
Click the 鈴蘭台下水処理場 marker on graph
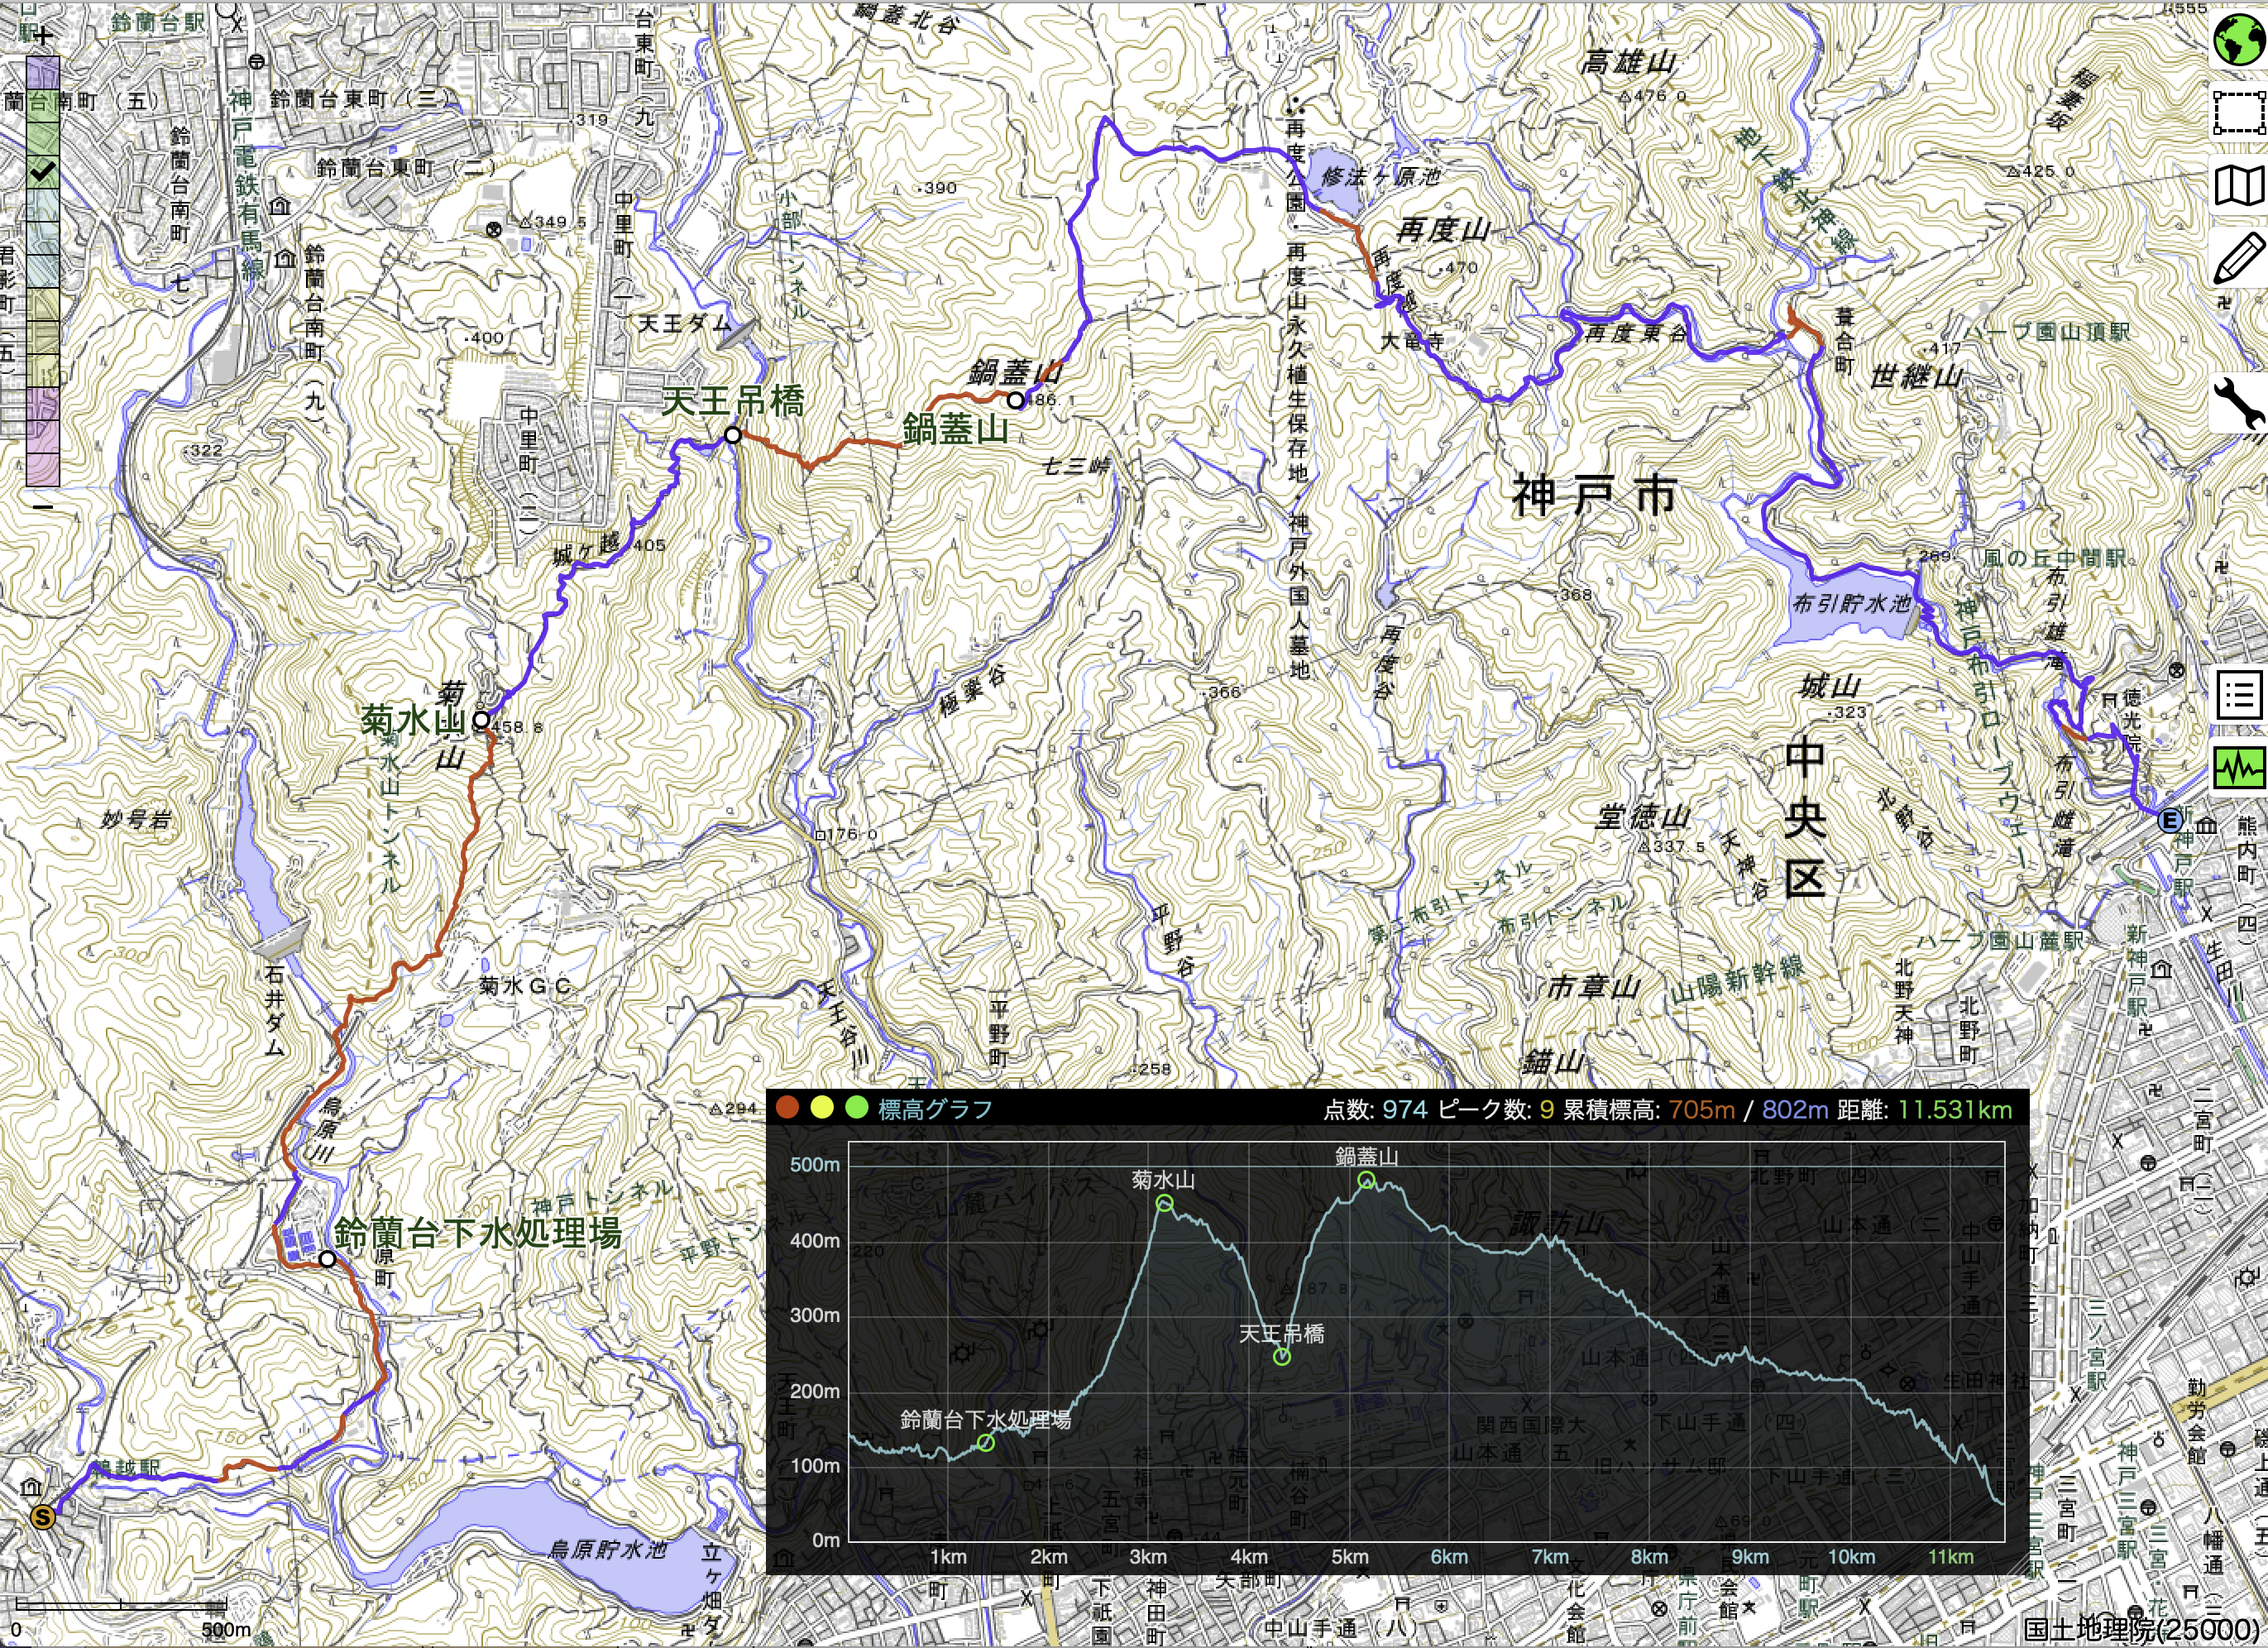coord(986,1442)
